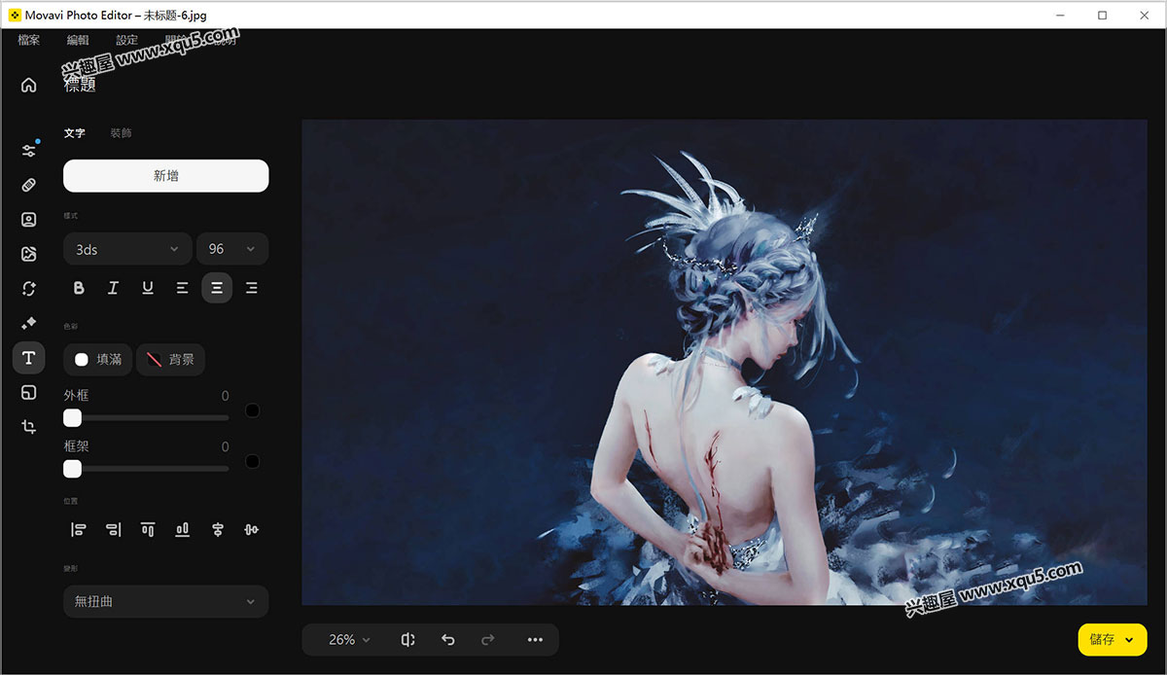Click the 外框 outline slider handle
This screenshot has height=675, width=1167.
click(72, 418)
